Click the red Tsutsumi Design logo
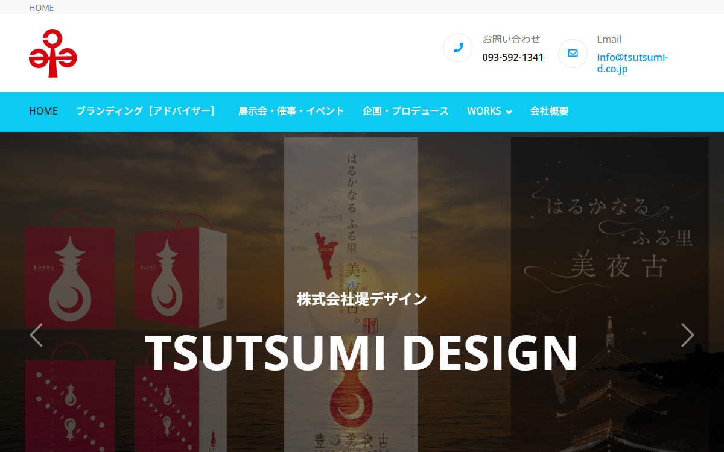 coord(53,54)
